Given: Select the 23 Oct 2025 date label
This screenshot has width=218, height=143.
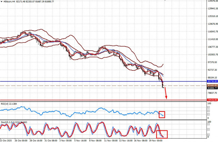Looking at the screenshot, I should click(x=6, y=141).
